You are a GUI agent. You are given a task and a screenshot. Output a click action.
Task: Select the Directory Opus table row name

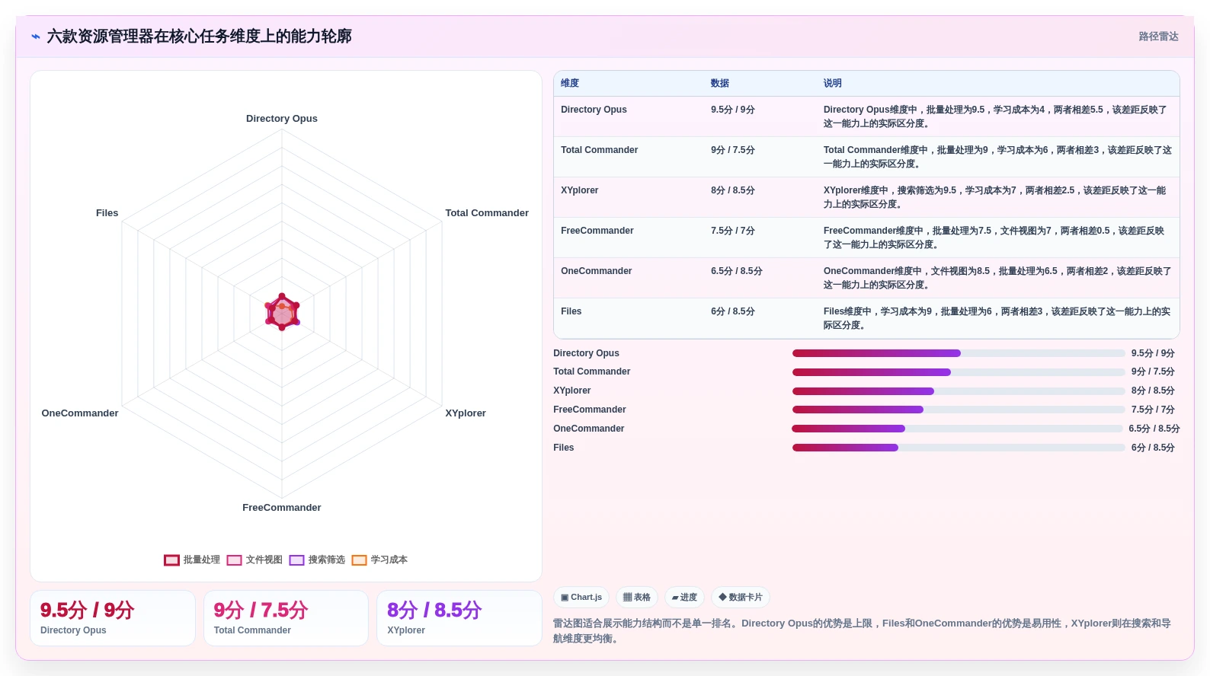coord(594,110)
